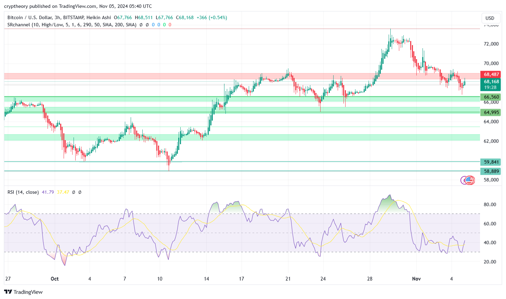Click the 20.00 RSI axis label
Screen dimensions: 506x299
[x=490, y=262]
